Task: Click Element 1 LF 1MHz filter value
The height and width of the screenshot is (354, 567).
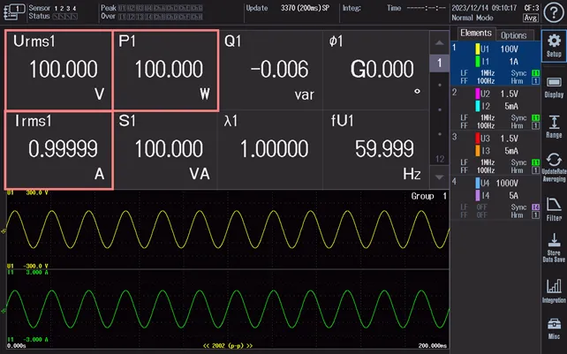Action: point(488,73)
